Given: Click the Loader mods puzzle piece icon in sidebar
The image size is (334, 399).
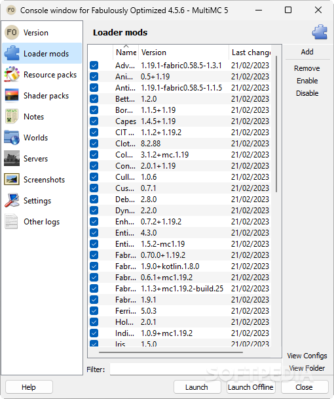Looking at the screenshot, I should pos(12,53).
